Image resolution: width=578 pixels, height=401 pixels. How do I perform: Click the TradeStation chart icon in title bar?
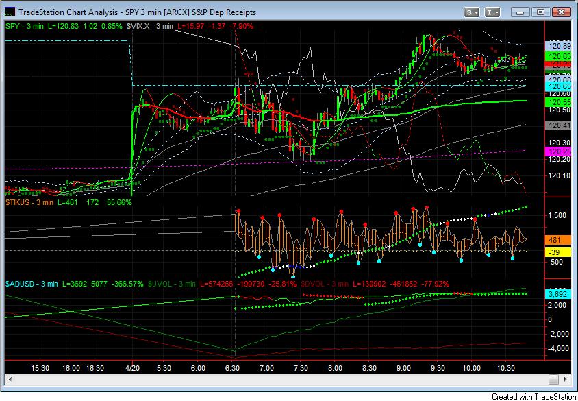coord(9,12)
